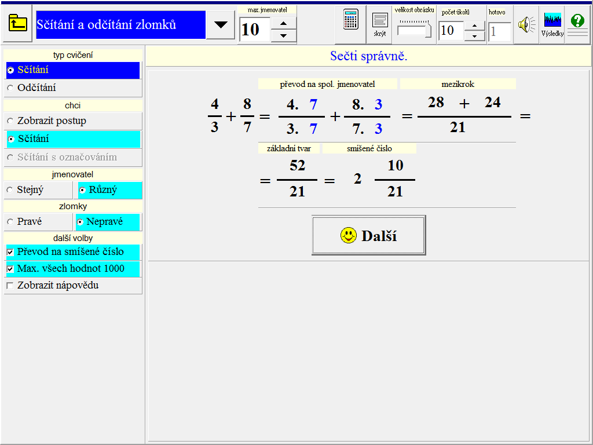This screenshot has height=445, width=593.
Task: Click the smiley face on Další button
Action: (348, 235)
